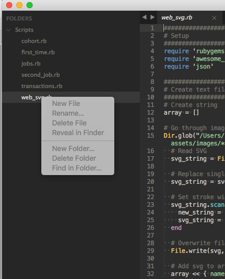Click line number 12 in gutter
Image resolution: width=225 pixels, height=279 pixels.
coord(151,113)
